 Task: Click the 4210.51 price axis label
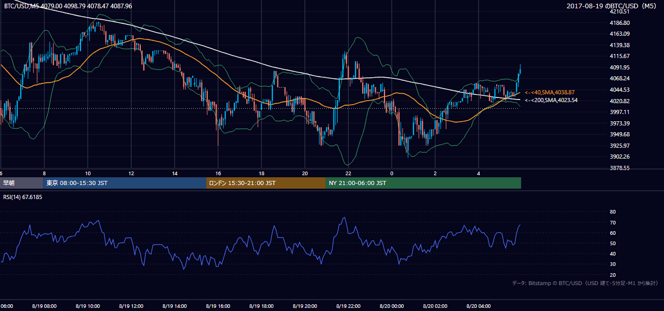[620, 11]
